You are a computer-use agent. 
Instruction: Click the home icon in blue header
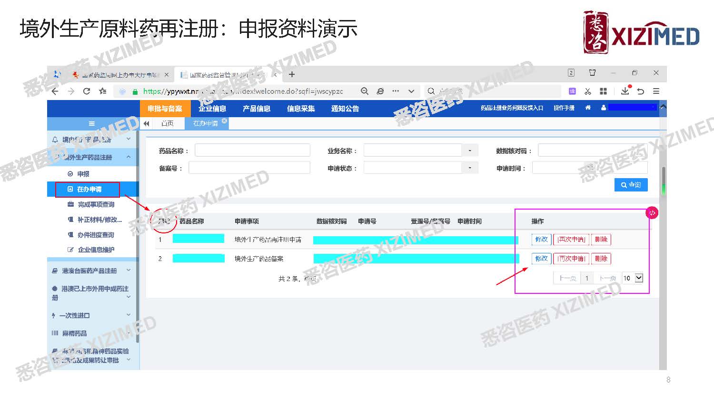coord(588,108)
